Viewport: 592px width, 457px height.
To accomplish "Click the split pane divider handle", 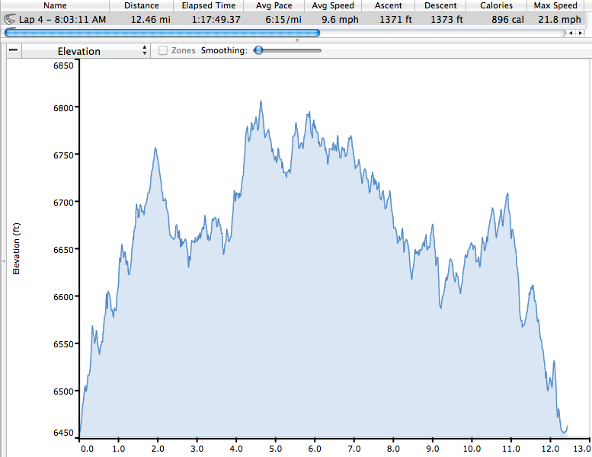I will pos(296,40).
